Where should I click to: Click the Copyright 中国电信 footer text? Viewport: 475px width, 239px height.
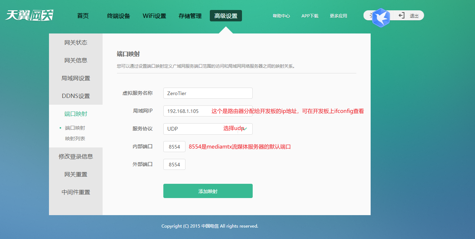click(x=210, y=226)
